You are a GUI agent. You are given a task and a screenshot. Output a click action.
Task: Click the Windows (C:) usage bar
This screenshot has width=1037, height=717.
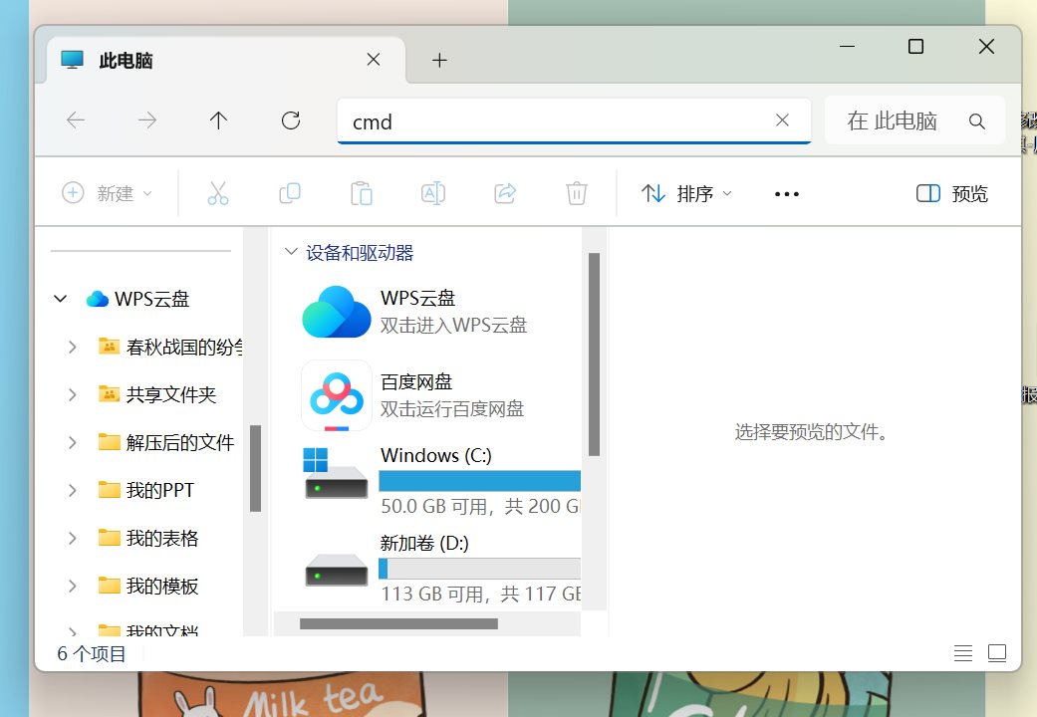click(x=479, y=481)
